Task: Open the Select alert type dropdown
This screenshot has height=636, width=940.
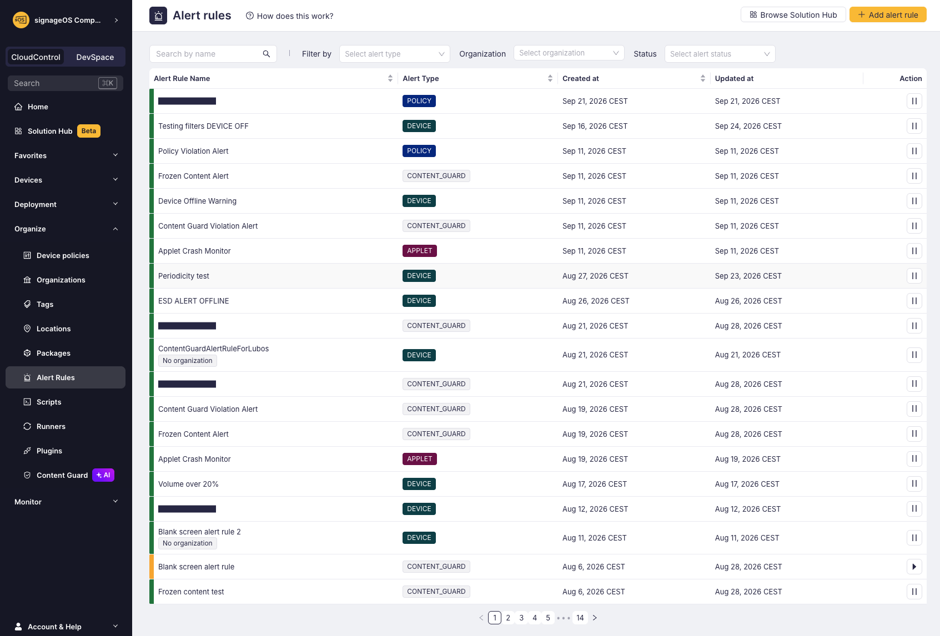Action: 395,54
